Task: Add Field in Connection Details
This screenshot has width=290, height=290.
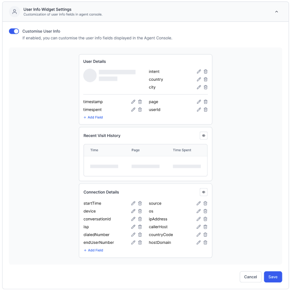Action: [x=94, y=250]
